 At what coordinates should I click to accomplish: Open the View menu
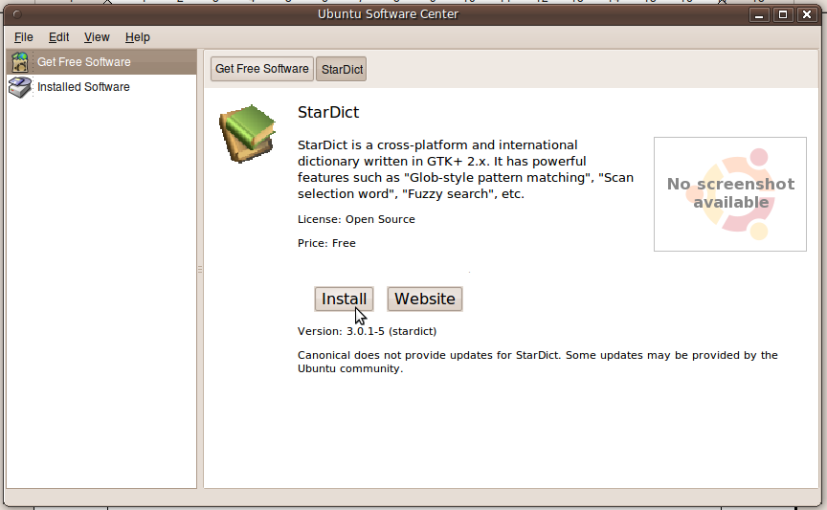point(97,37)
